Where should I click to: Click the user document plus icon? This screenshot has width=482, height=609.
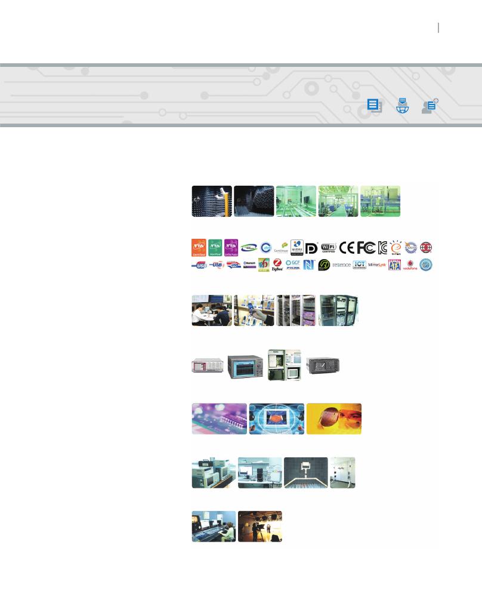[430, 106]
